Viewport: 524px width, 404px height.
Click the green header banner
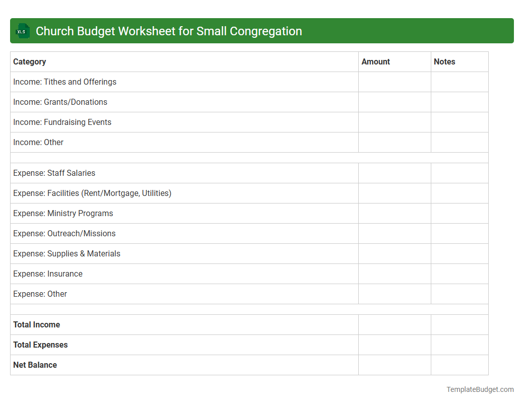262,31
